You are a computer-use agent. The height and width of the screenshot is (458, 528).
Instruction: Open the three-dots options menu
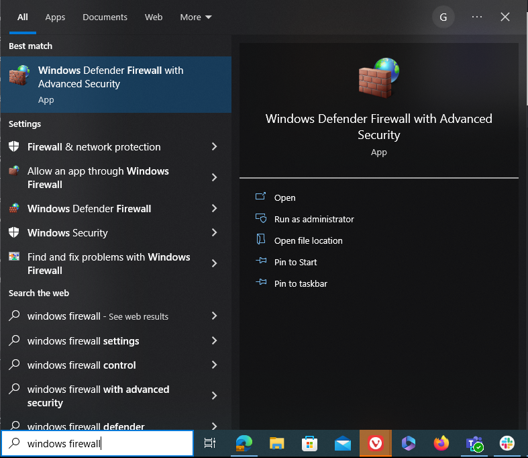(x=477, y=17)
